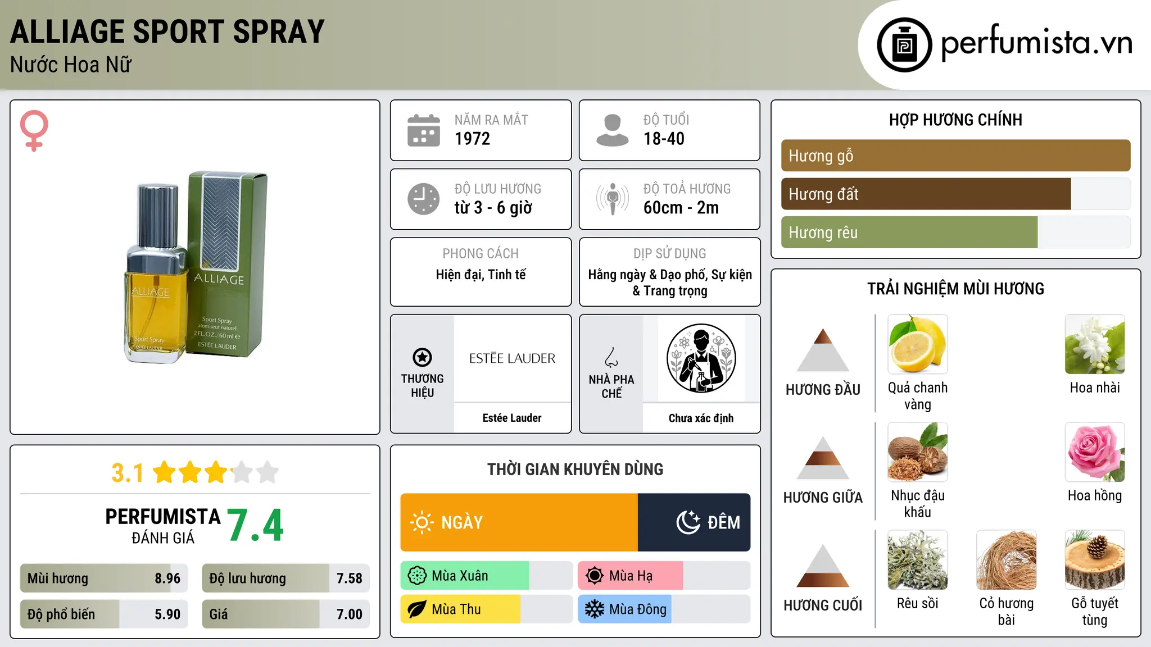Click the Estée Lauder brand name caption

click(512, 418)
